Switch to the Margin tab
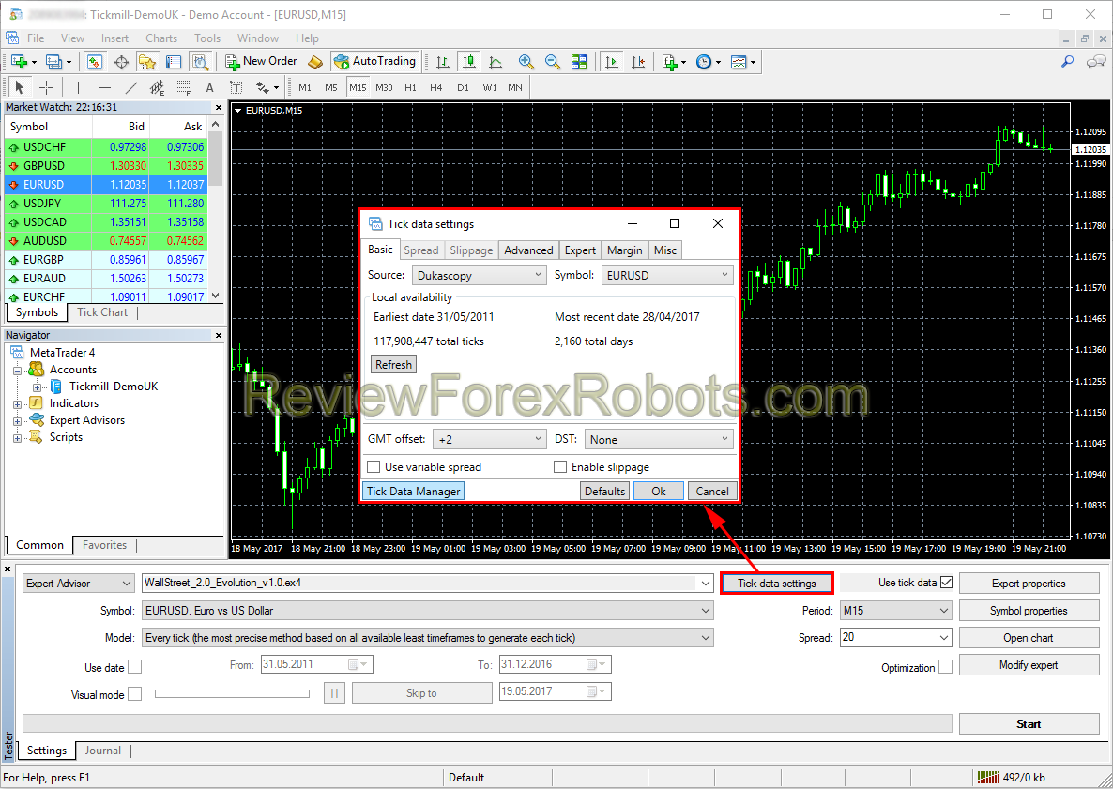The image size is (1113, 789). point(625,250)
